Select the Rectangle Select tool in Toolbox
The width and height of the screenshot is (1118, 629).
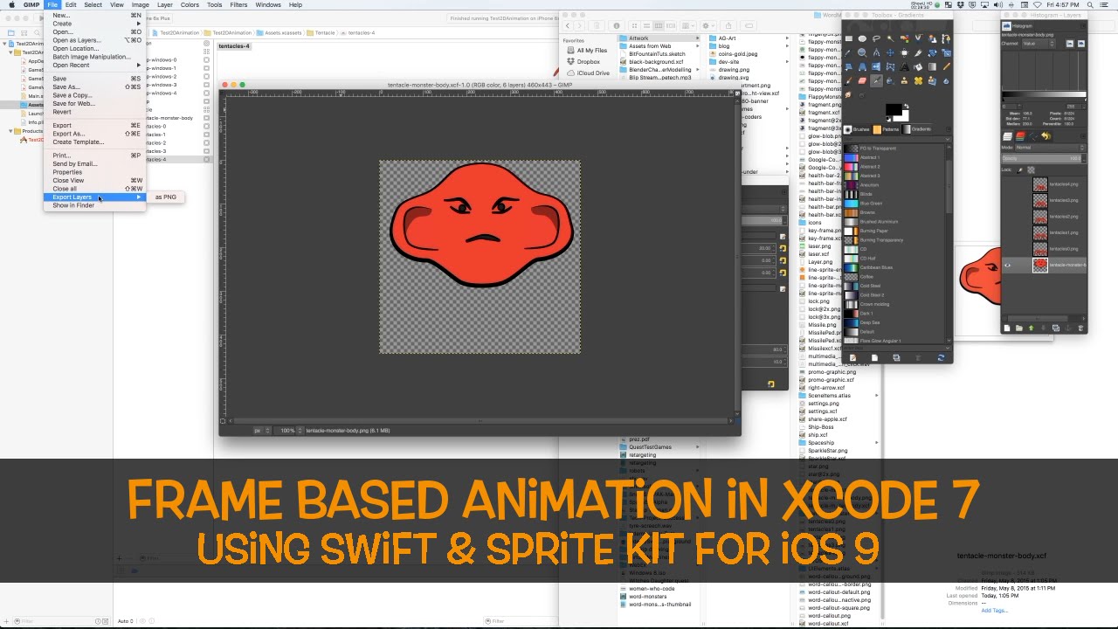pos(849,38)
